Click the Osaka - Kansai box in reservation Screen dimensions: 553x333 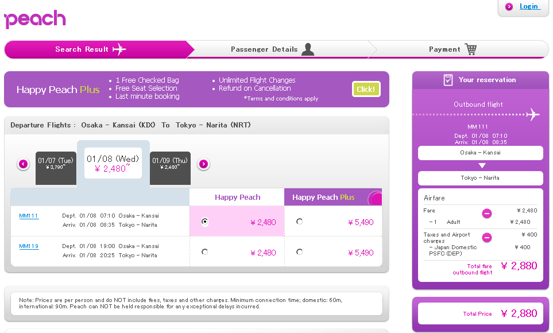(480, 153)
